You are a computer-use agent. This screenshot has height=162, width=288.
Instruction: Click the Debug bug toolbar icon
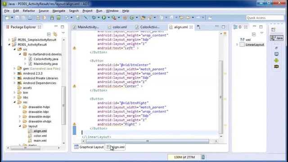[x=94, y=18]
